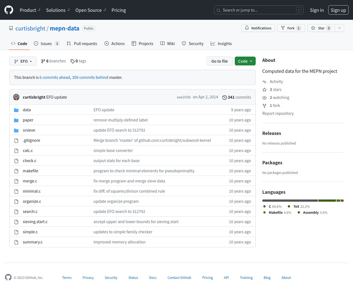Image resolution: width=353 pixels, height=294 pixels.
Task: Open the Pull requests tab
Action: (82, 43)
